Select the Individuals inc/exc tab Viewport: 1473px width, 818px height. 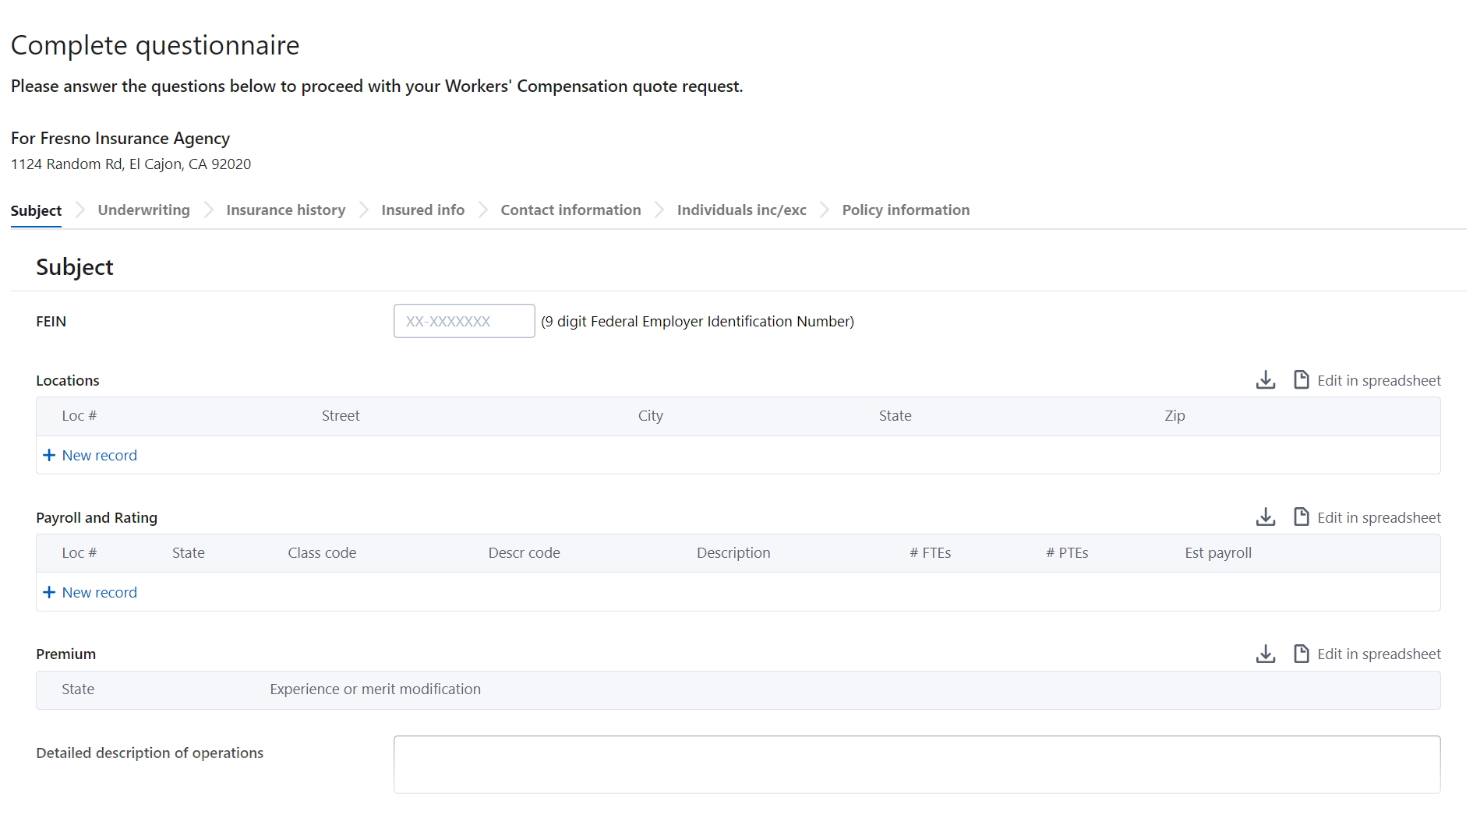(x=741, y=210)
